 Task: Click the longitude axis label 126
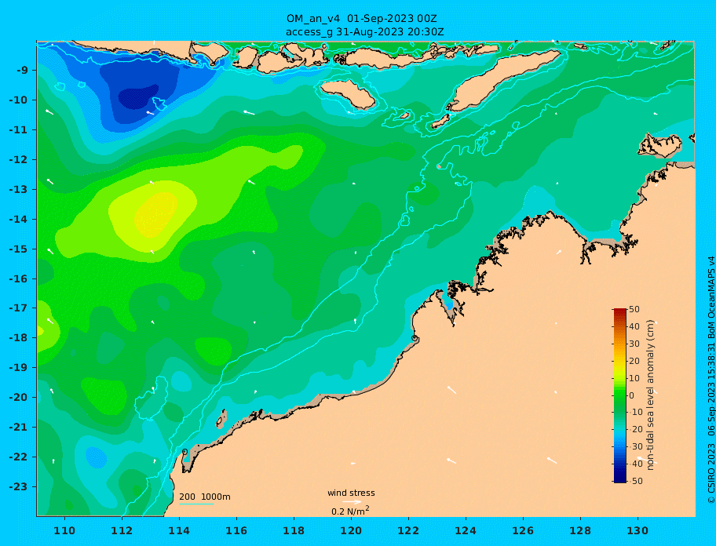(523, 531)
